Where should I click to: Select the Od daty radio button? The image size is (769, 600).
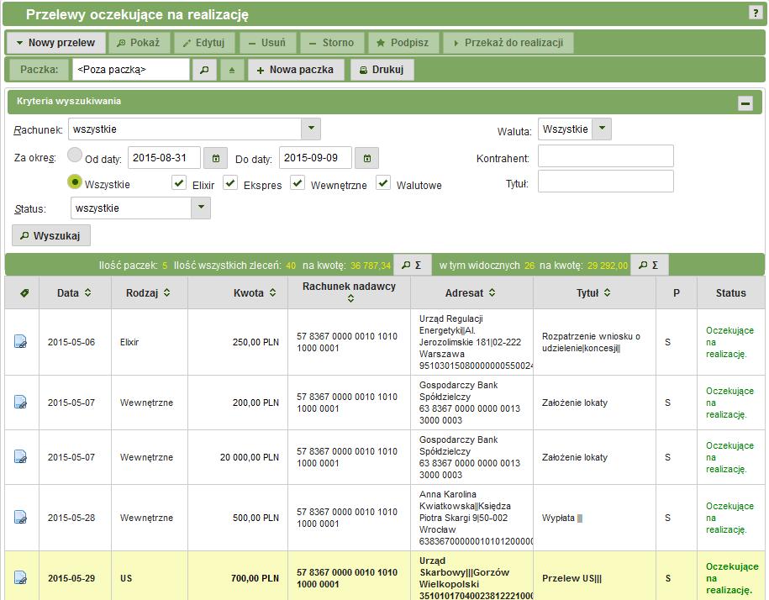(x=75, y=155)
